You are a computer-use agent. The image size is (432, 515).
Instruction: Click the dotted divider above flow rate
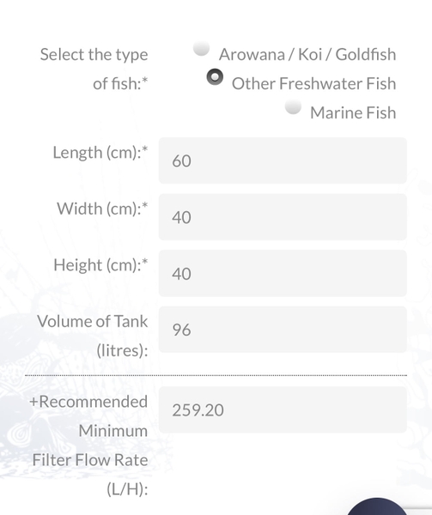pos(216,375)
